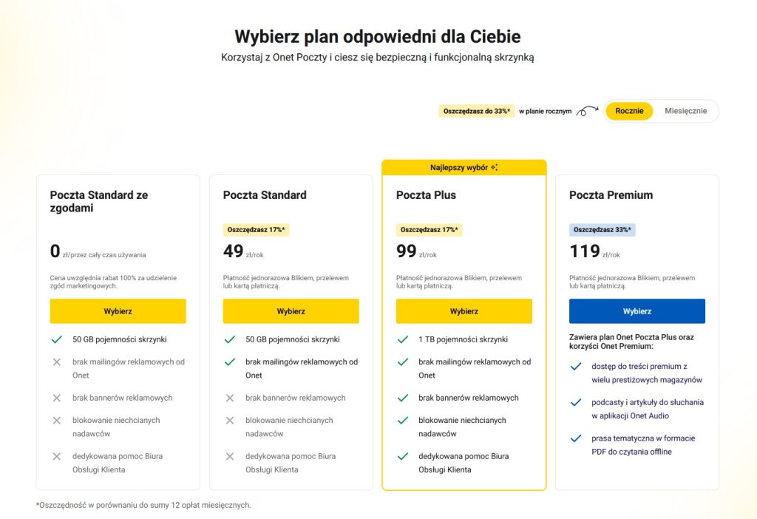Click Wybierz under the 49 zł Poczta Standard
This screenshot has height=519, width=757.
click(x=291, y=311)
